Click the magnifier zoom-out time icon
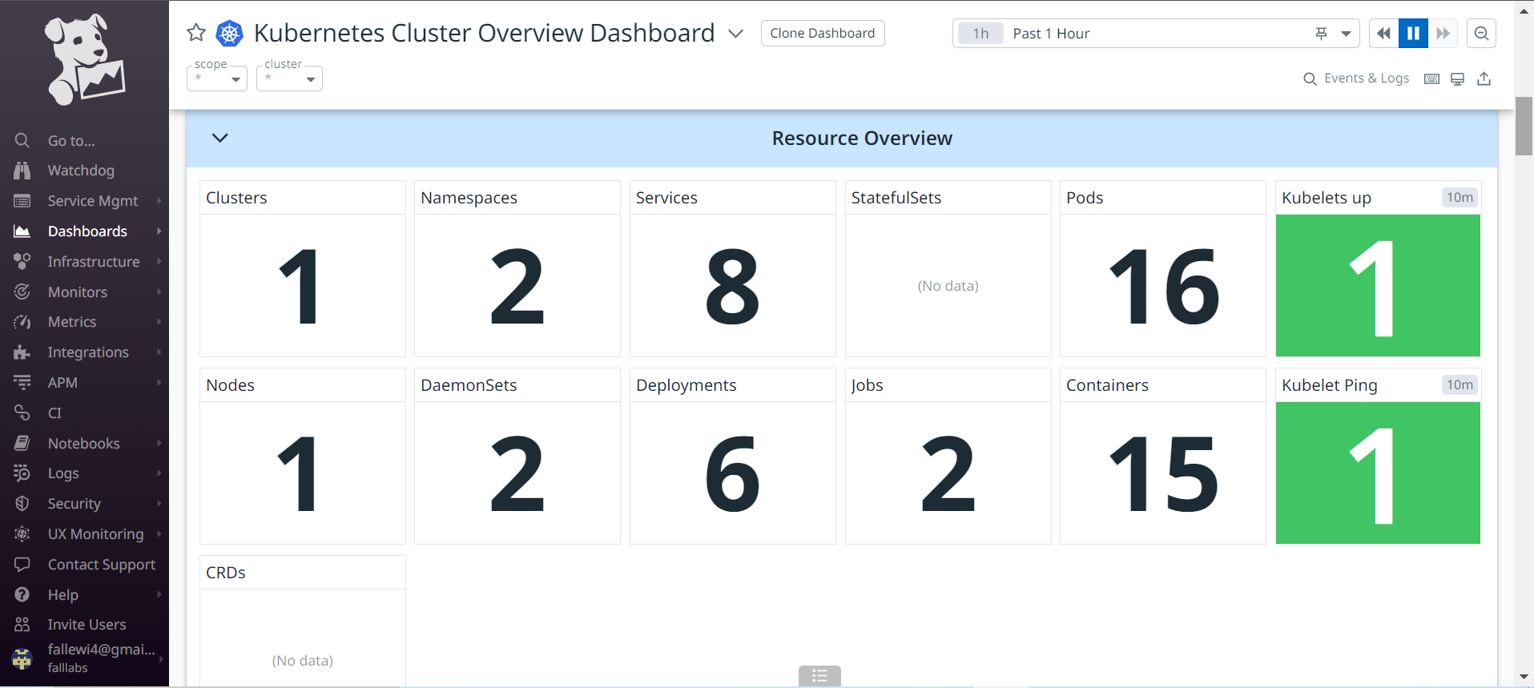 pyautogui.click(x=1481, y=34)
